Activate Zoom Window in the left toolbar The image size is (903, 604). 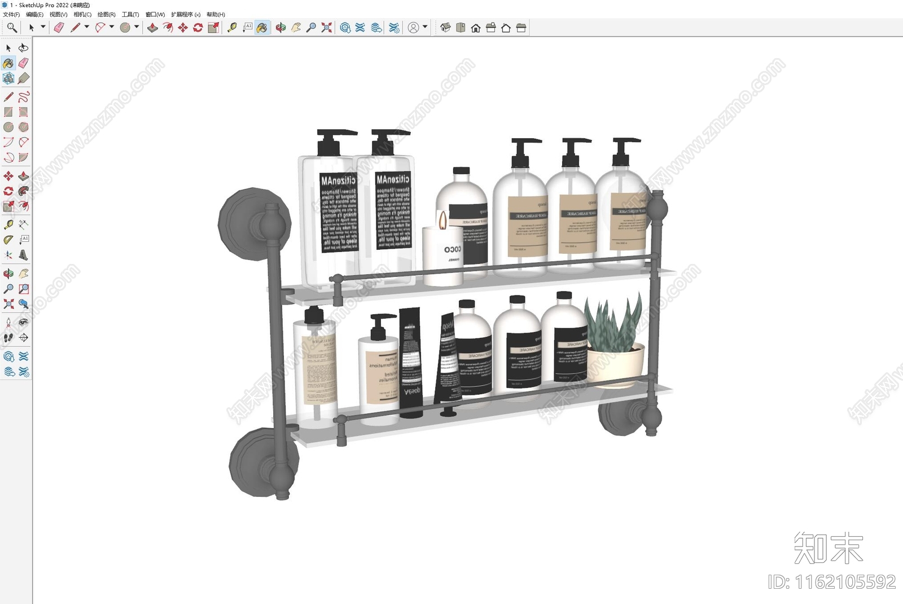[23, 289]
